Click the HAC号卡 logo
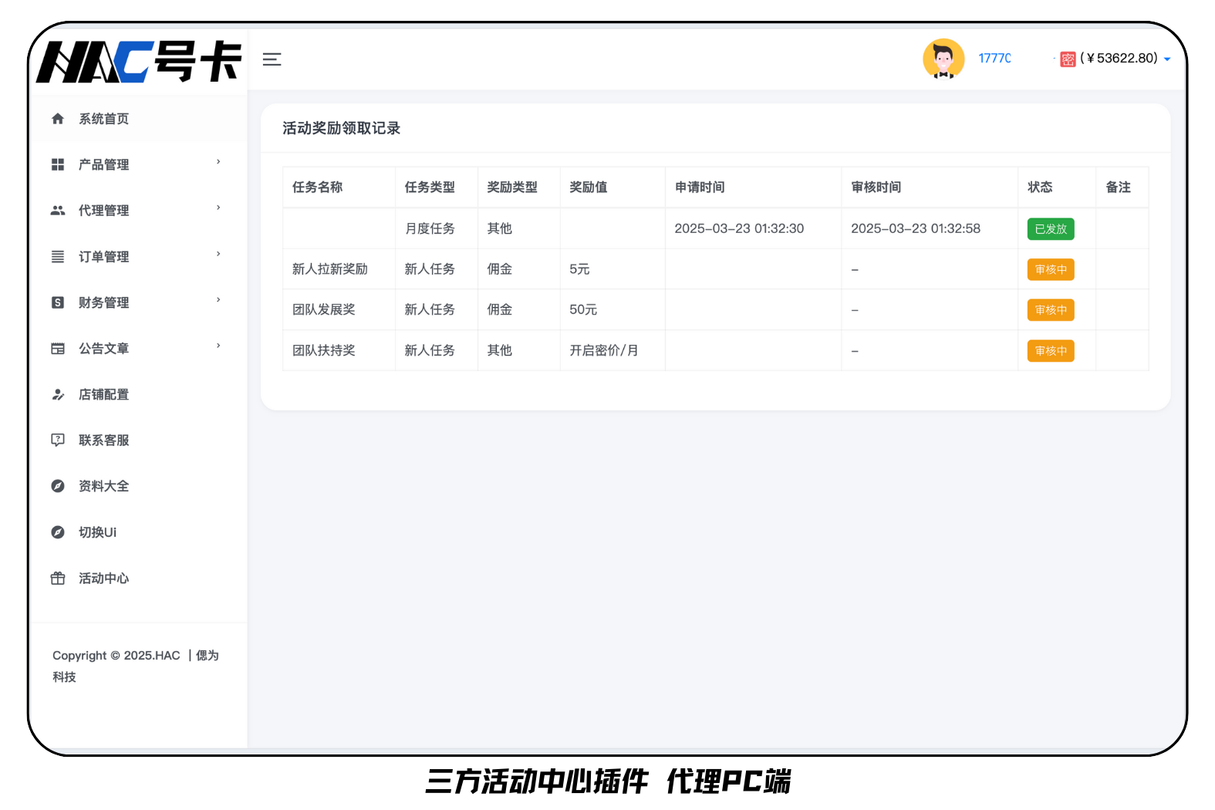 [x=139, y=62]
